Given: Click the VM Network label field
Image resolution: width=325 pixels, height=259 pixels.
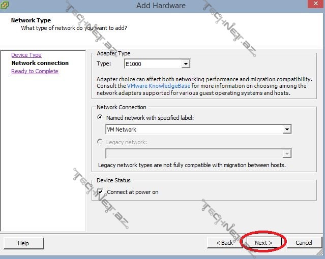Looking at the screenshot, I should point(193,129).
